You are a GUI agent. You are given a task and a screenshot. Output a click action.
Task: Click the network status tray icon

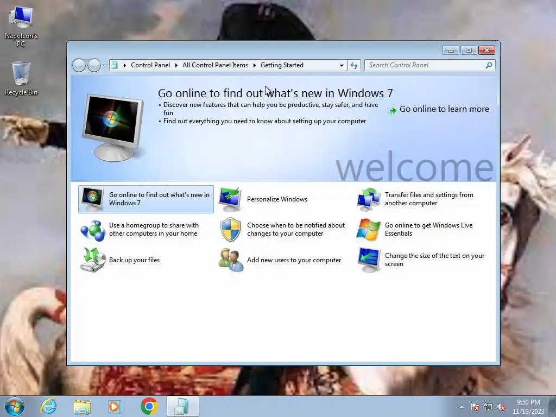[x=488, y=407]
